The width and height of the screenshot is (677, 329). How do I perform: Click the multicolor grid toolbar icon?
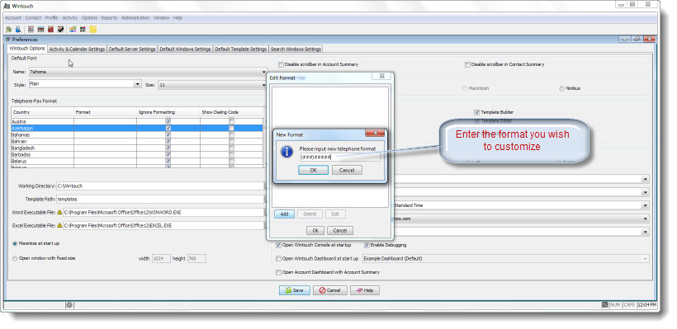[x=83, y=30]
